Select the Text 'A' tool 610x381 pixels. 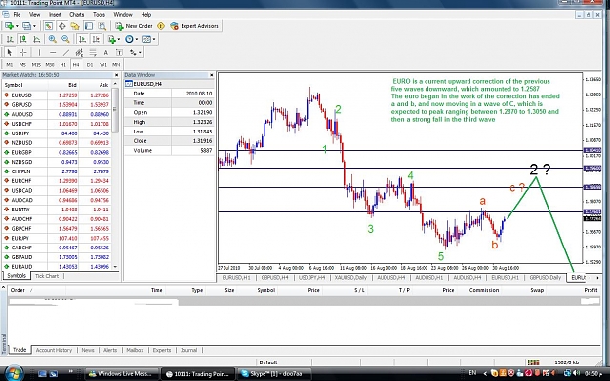[105, 52]
